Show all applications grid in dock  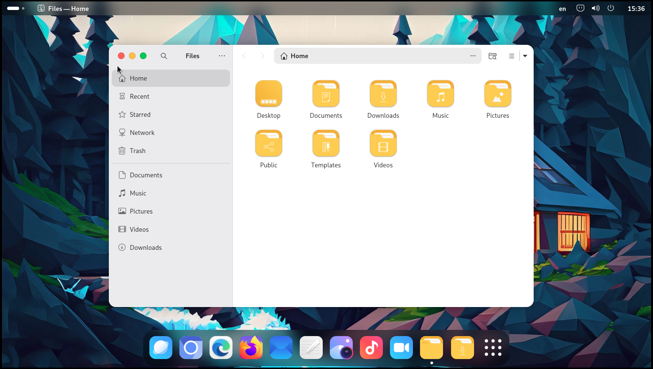[x=493, y=348]
